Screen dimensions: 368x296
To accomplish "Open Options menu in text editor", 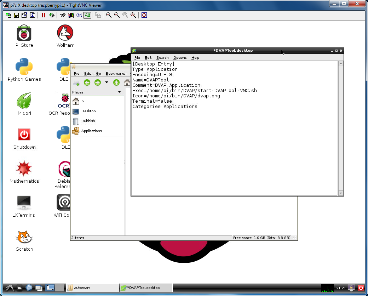I will click(x=180, y=58).
